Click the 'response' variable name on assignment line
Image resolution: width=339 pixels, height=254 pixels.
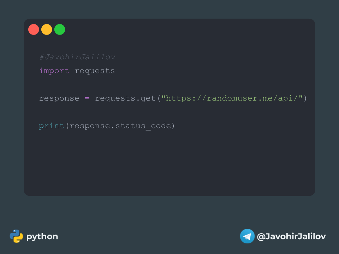pos(59,98)
